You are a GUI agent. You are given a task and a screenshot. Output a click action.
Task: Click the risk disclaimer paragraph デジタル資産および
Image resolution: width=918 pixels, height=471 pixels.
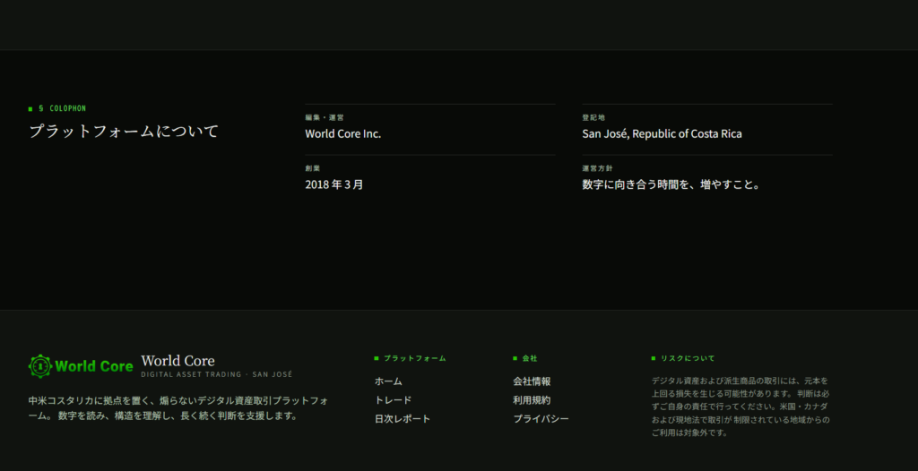click(x=741, y=407)
